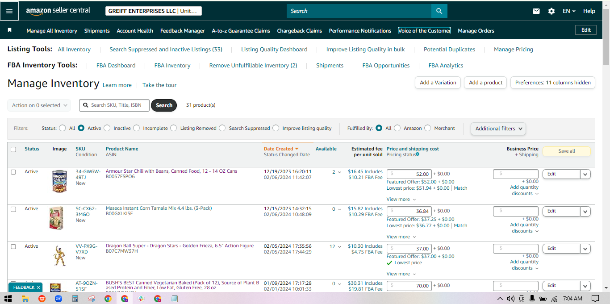
Task: Click the Amazon Seller Central logo
Action: tap(58, 11)
